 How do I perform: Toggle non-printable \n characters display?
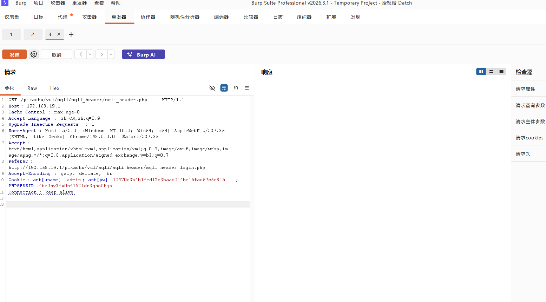[236, 88]
